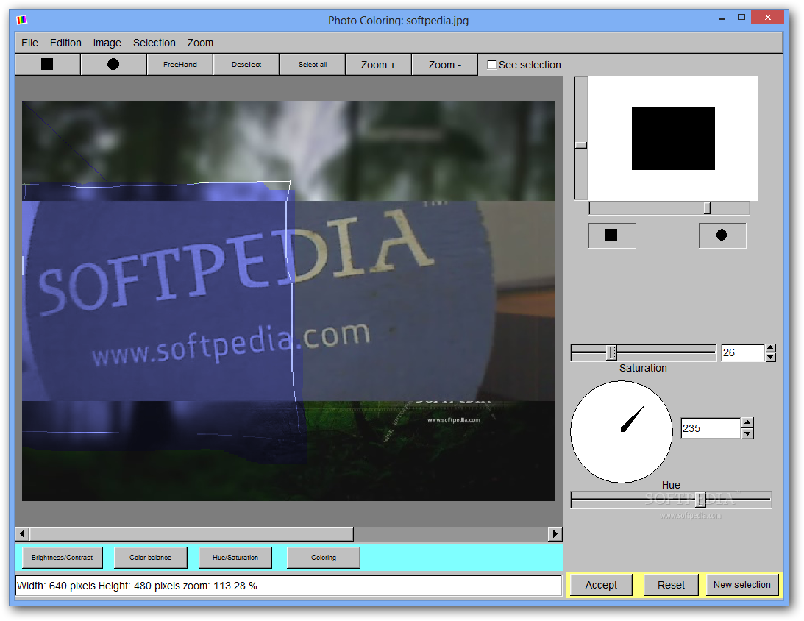Open the Hue/Saturation adjustment

tap(235, 558)
